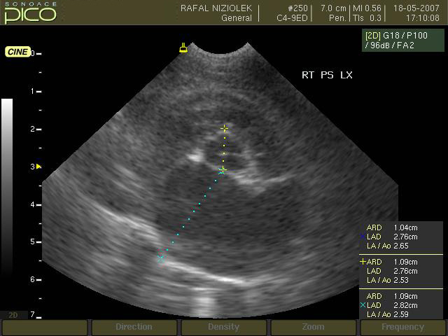Click the blue X marker beside first LAD
The height and width of the screenshot is (336, 448).
tap(363, 237)
